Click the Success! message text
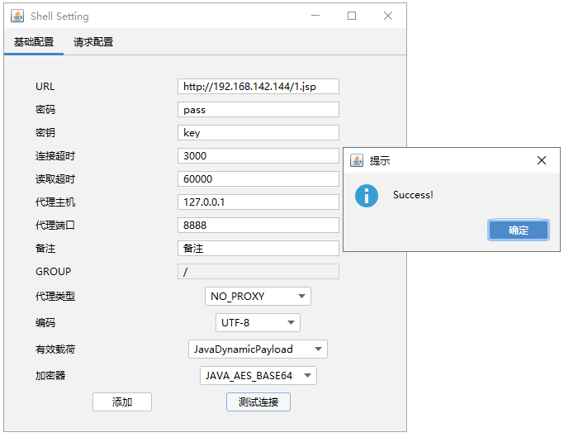This screenshot has height=442, width=564. 413,195
